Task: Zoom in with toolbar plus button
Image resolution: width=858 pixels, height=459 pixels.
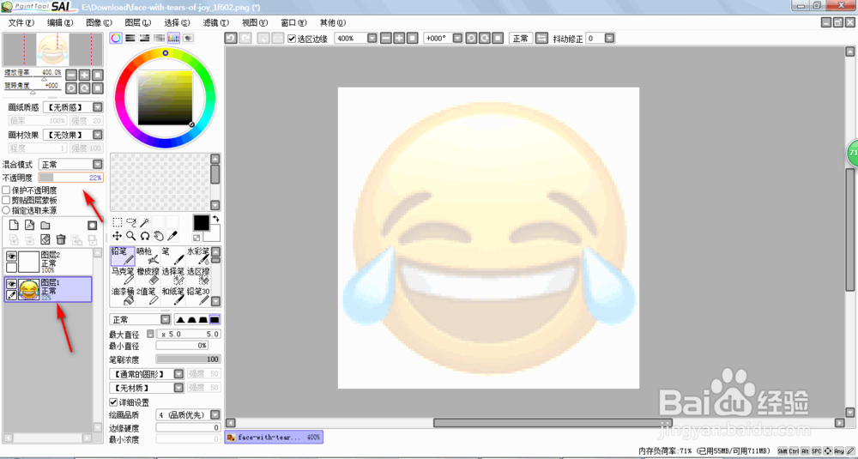Action: (x=400, y=39)
